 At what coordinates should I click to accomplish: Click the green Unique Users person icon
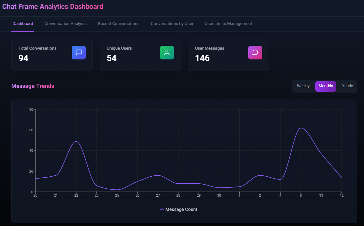point(167,52)
